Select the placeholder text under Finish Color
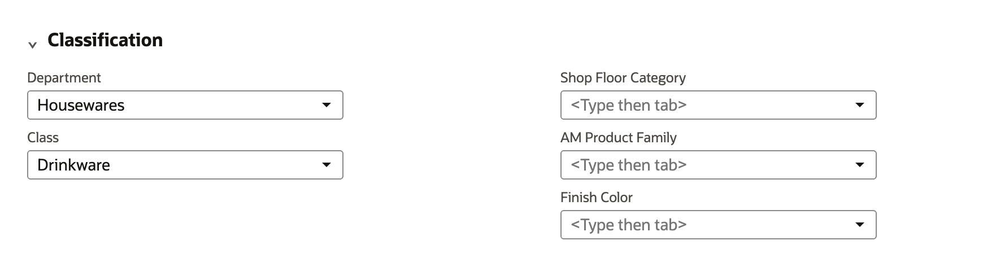Screen dimensions: 983x271 (629, 225)
